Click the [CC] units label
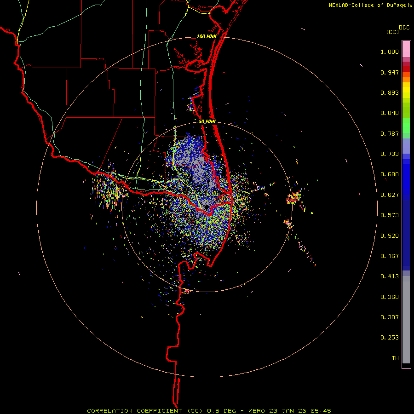 (392, 32)
